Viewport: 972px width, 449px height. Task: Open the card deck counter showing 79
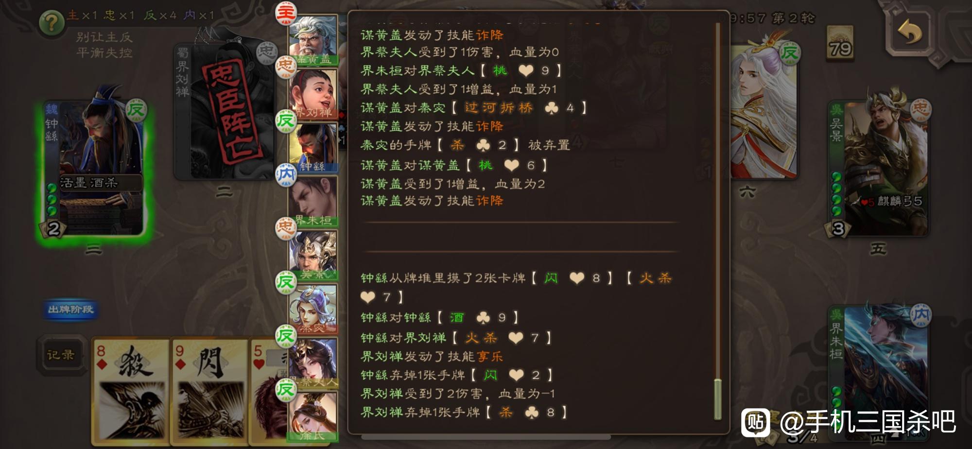tap(840, 44)
